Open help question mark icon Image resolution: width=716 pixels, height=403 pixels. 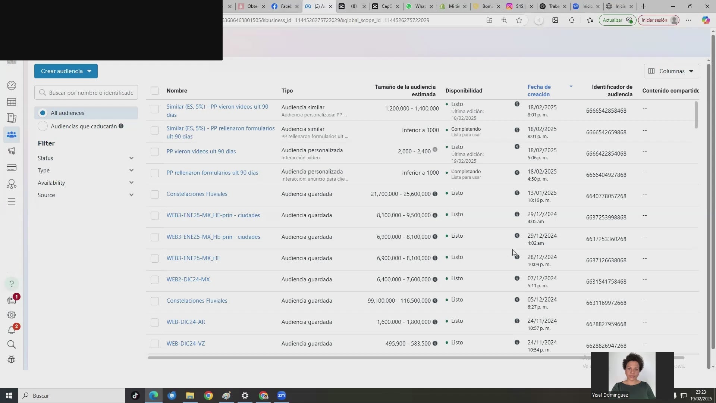click(x=12, y=284)
